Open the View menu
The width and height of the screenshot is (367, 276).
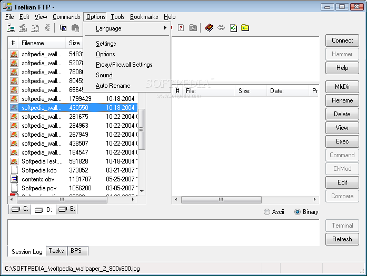pyautogui.click(x=41, y=17)
